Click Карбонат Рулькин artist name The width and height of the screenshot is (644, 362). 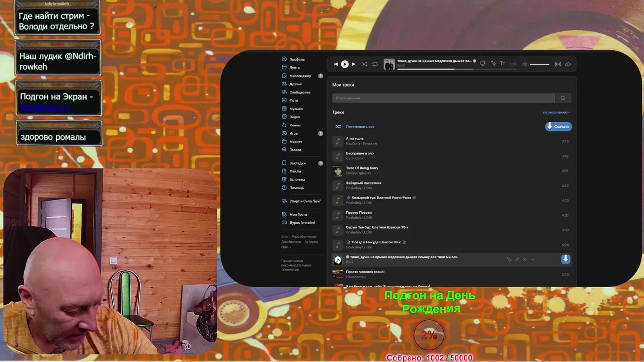coord(361,143)
